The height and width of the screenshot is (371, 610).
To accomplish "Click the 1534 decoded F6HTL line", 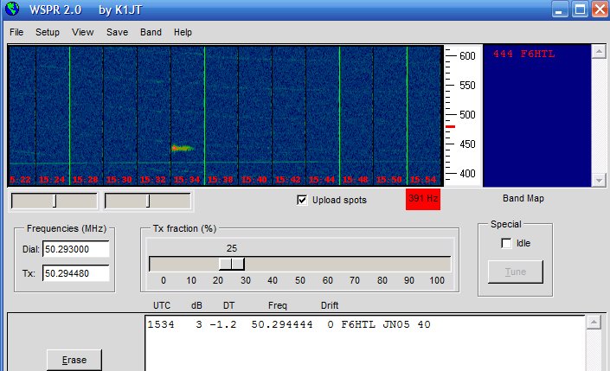I will 289,324.
